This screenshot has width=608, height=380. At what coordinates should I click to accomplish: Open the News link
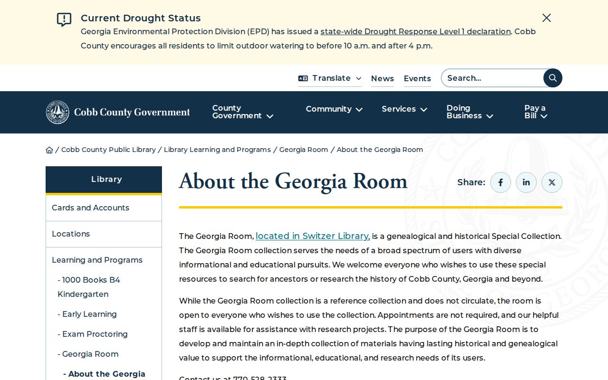[x=382, y=78]
